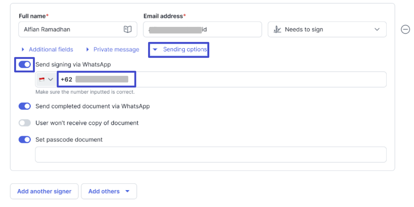Open the Needs to sign dropdown
The image size is (414, 207).
pos(327,29)
